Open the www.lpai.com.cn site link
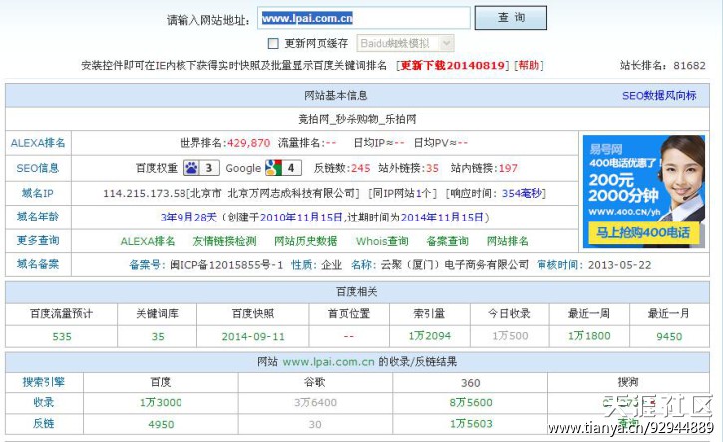Image resolution: width=723 pixels, height=442 pixels. pyautogui.click(x=328, y=362)
